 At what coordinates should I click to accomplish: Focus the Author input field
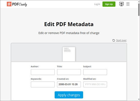(x=43, y=72)
